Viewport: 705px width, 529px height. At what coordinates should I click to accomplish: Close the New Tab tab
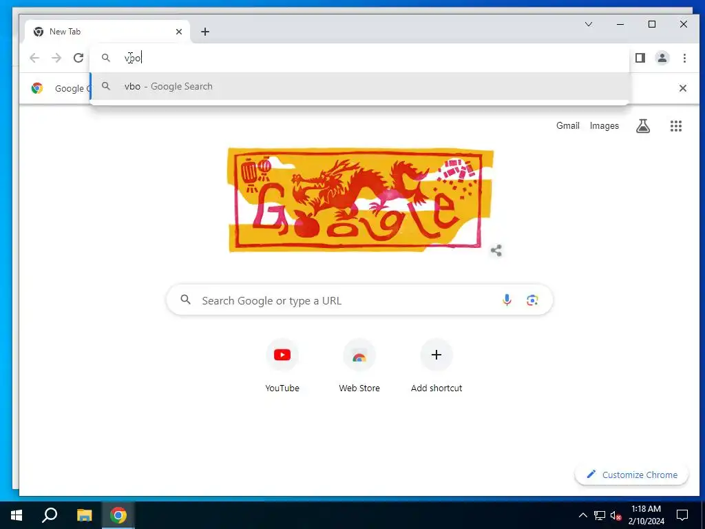pos(179,32)
